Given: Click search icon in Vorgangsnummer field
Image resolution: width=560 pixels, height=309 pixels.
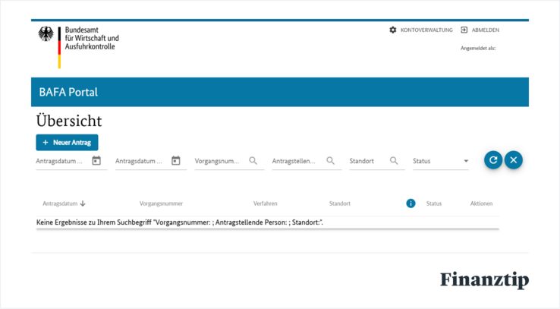Looking at the screenshot, I should tap(253, 161).
